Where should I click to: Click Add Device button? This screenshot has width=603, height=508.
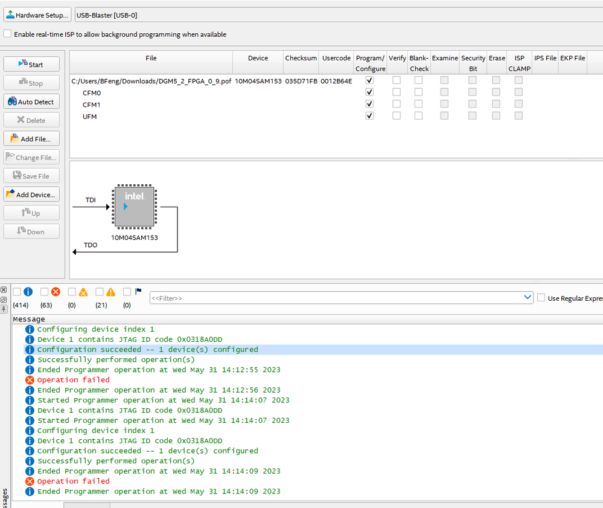coord(31,195)
